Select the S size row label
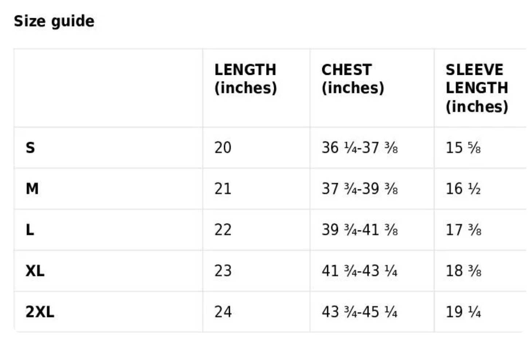The image size is (528, 346). pos(30,148)
